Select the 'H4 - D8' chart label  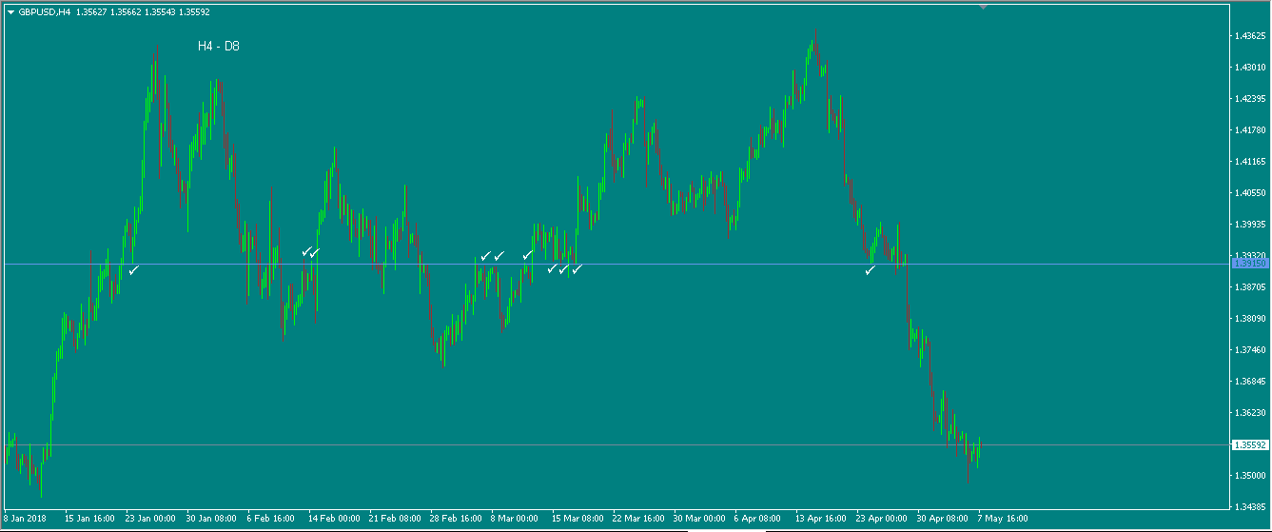pyautogui.click(x=218, y=46)
